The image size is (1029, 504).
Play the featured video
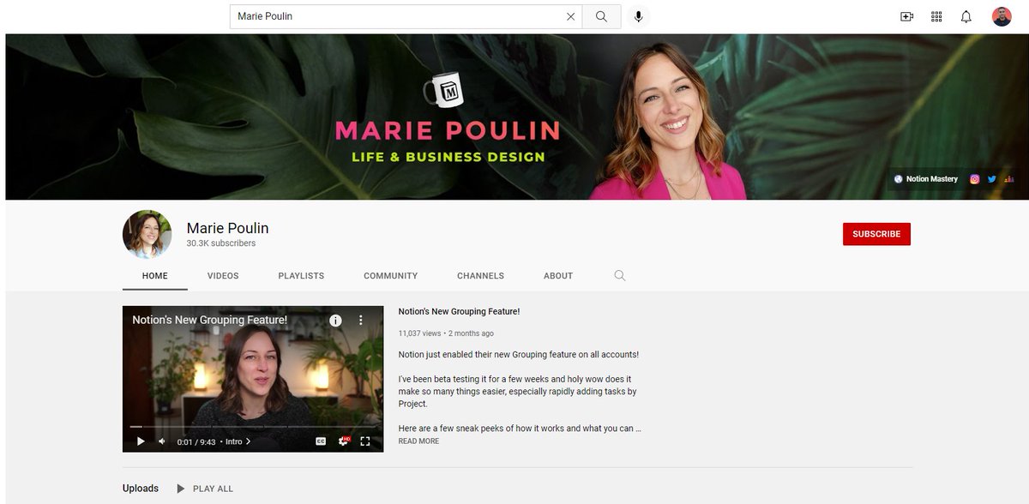pyautogui.click(x=141, y=441)
